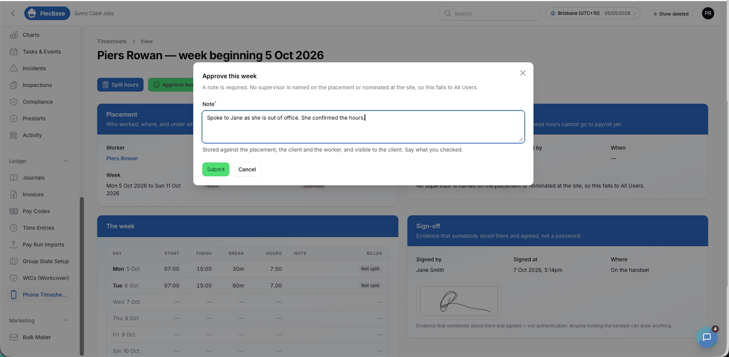Click the Bulk Mailer envelope icon

tap(14, 337)
